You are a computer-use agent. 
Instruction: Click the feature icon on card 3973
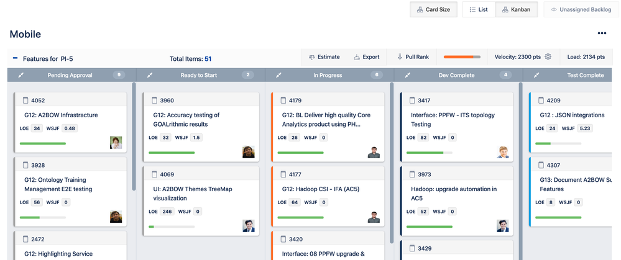pyautogui.click(x=412, y=174)
